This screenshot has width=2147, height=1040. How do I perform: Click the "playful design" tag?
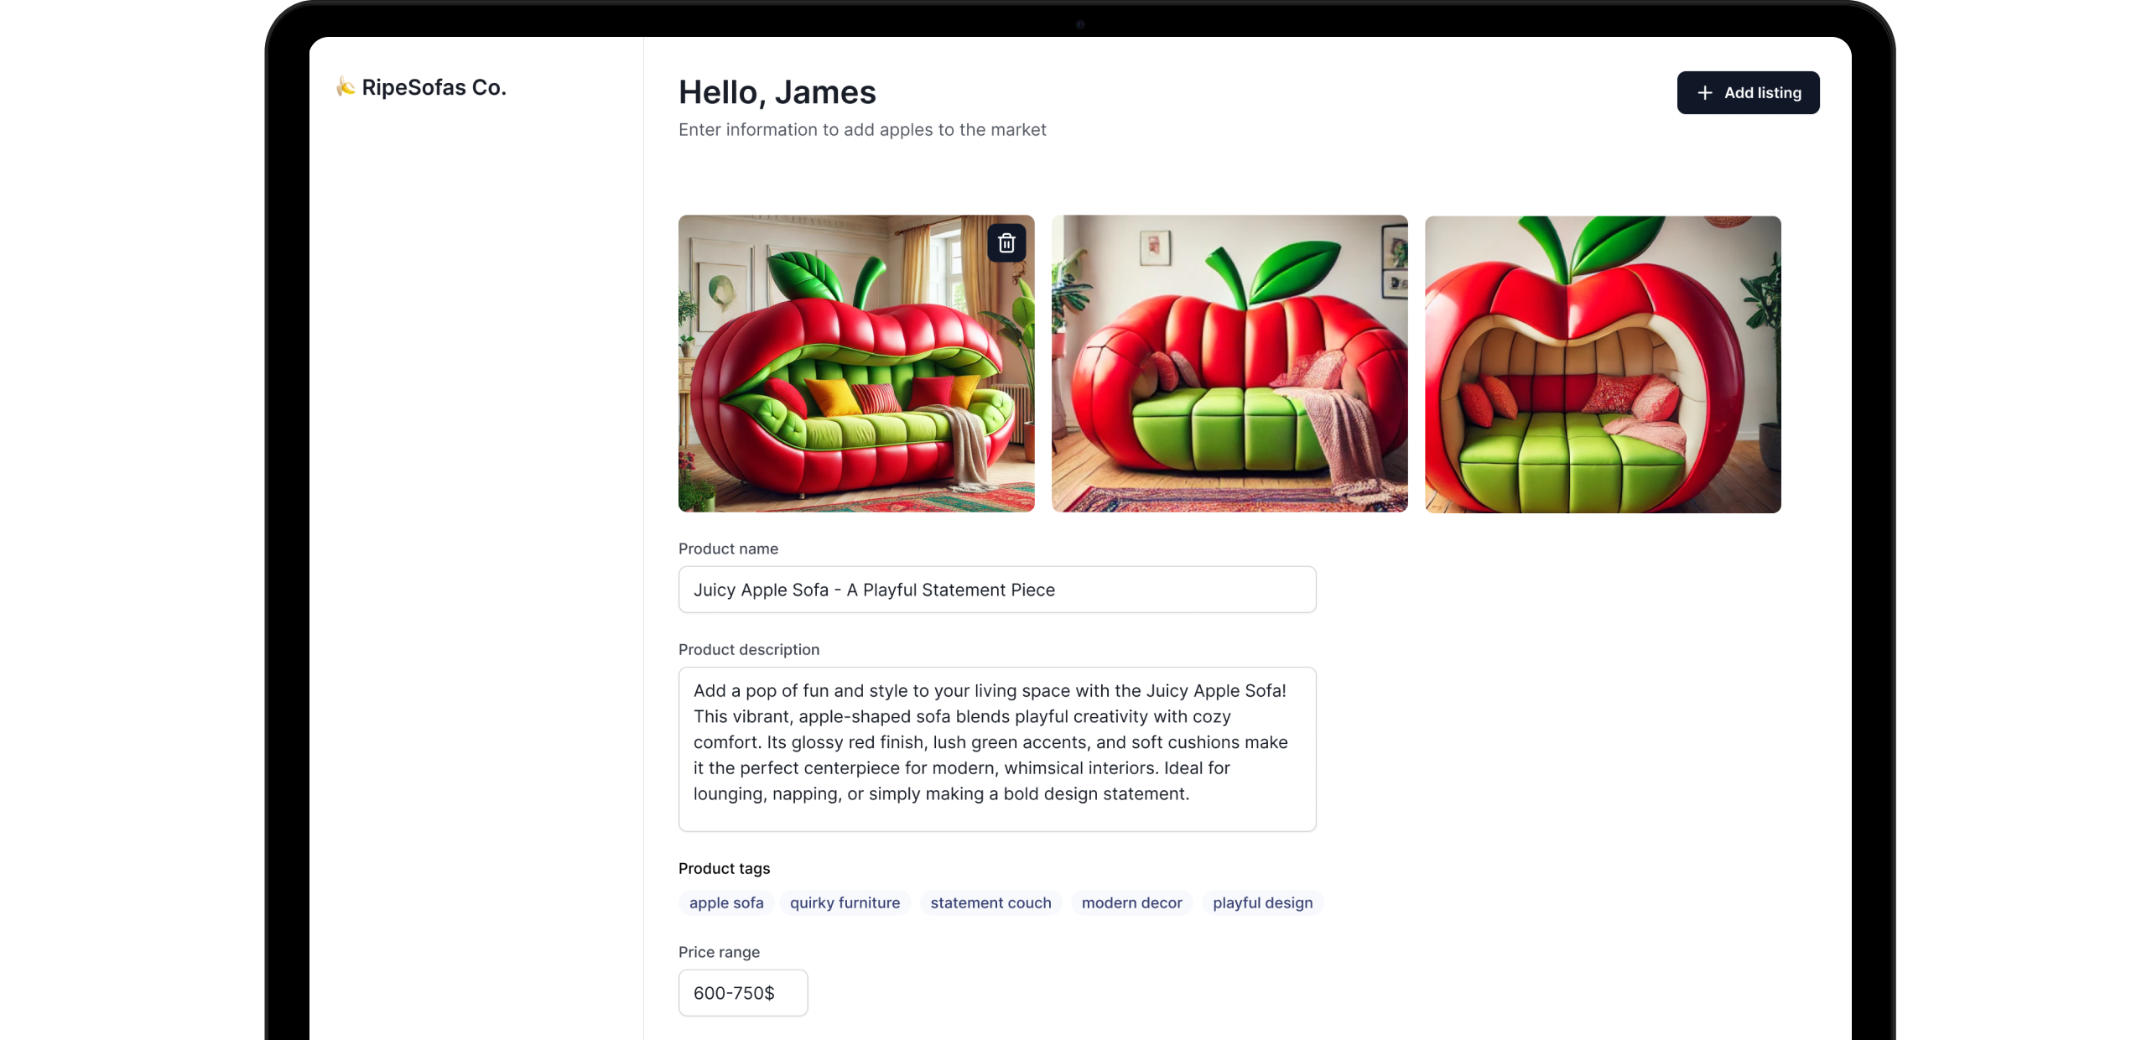coord(1262,902)
